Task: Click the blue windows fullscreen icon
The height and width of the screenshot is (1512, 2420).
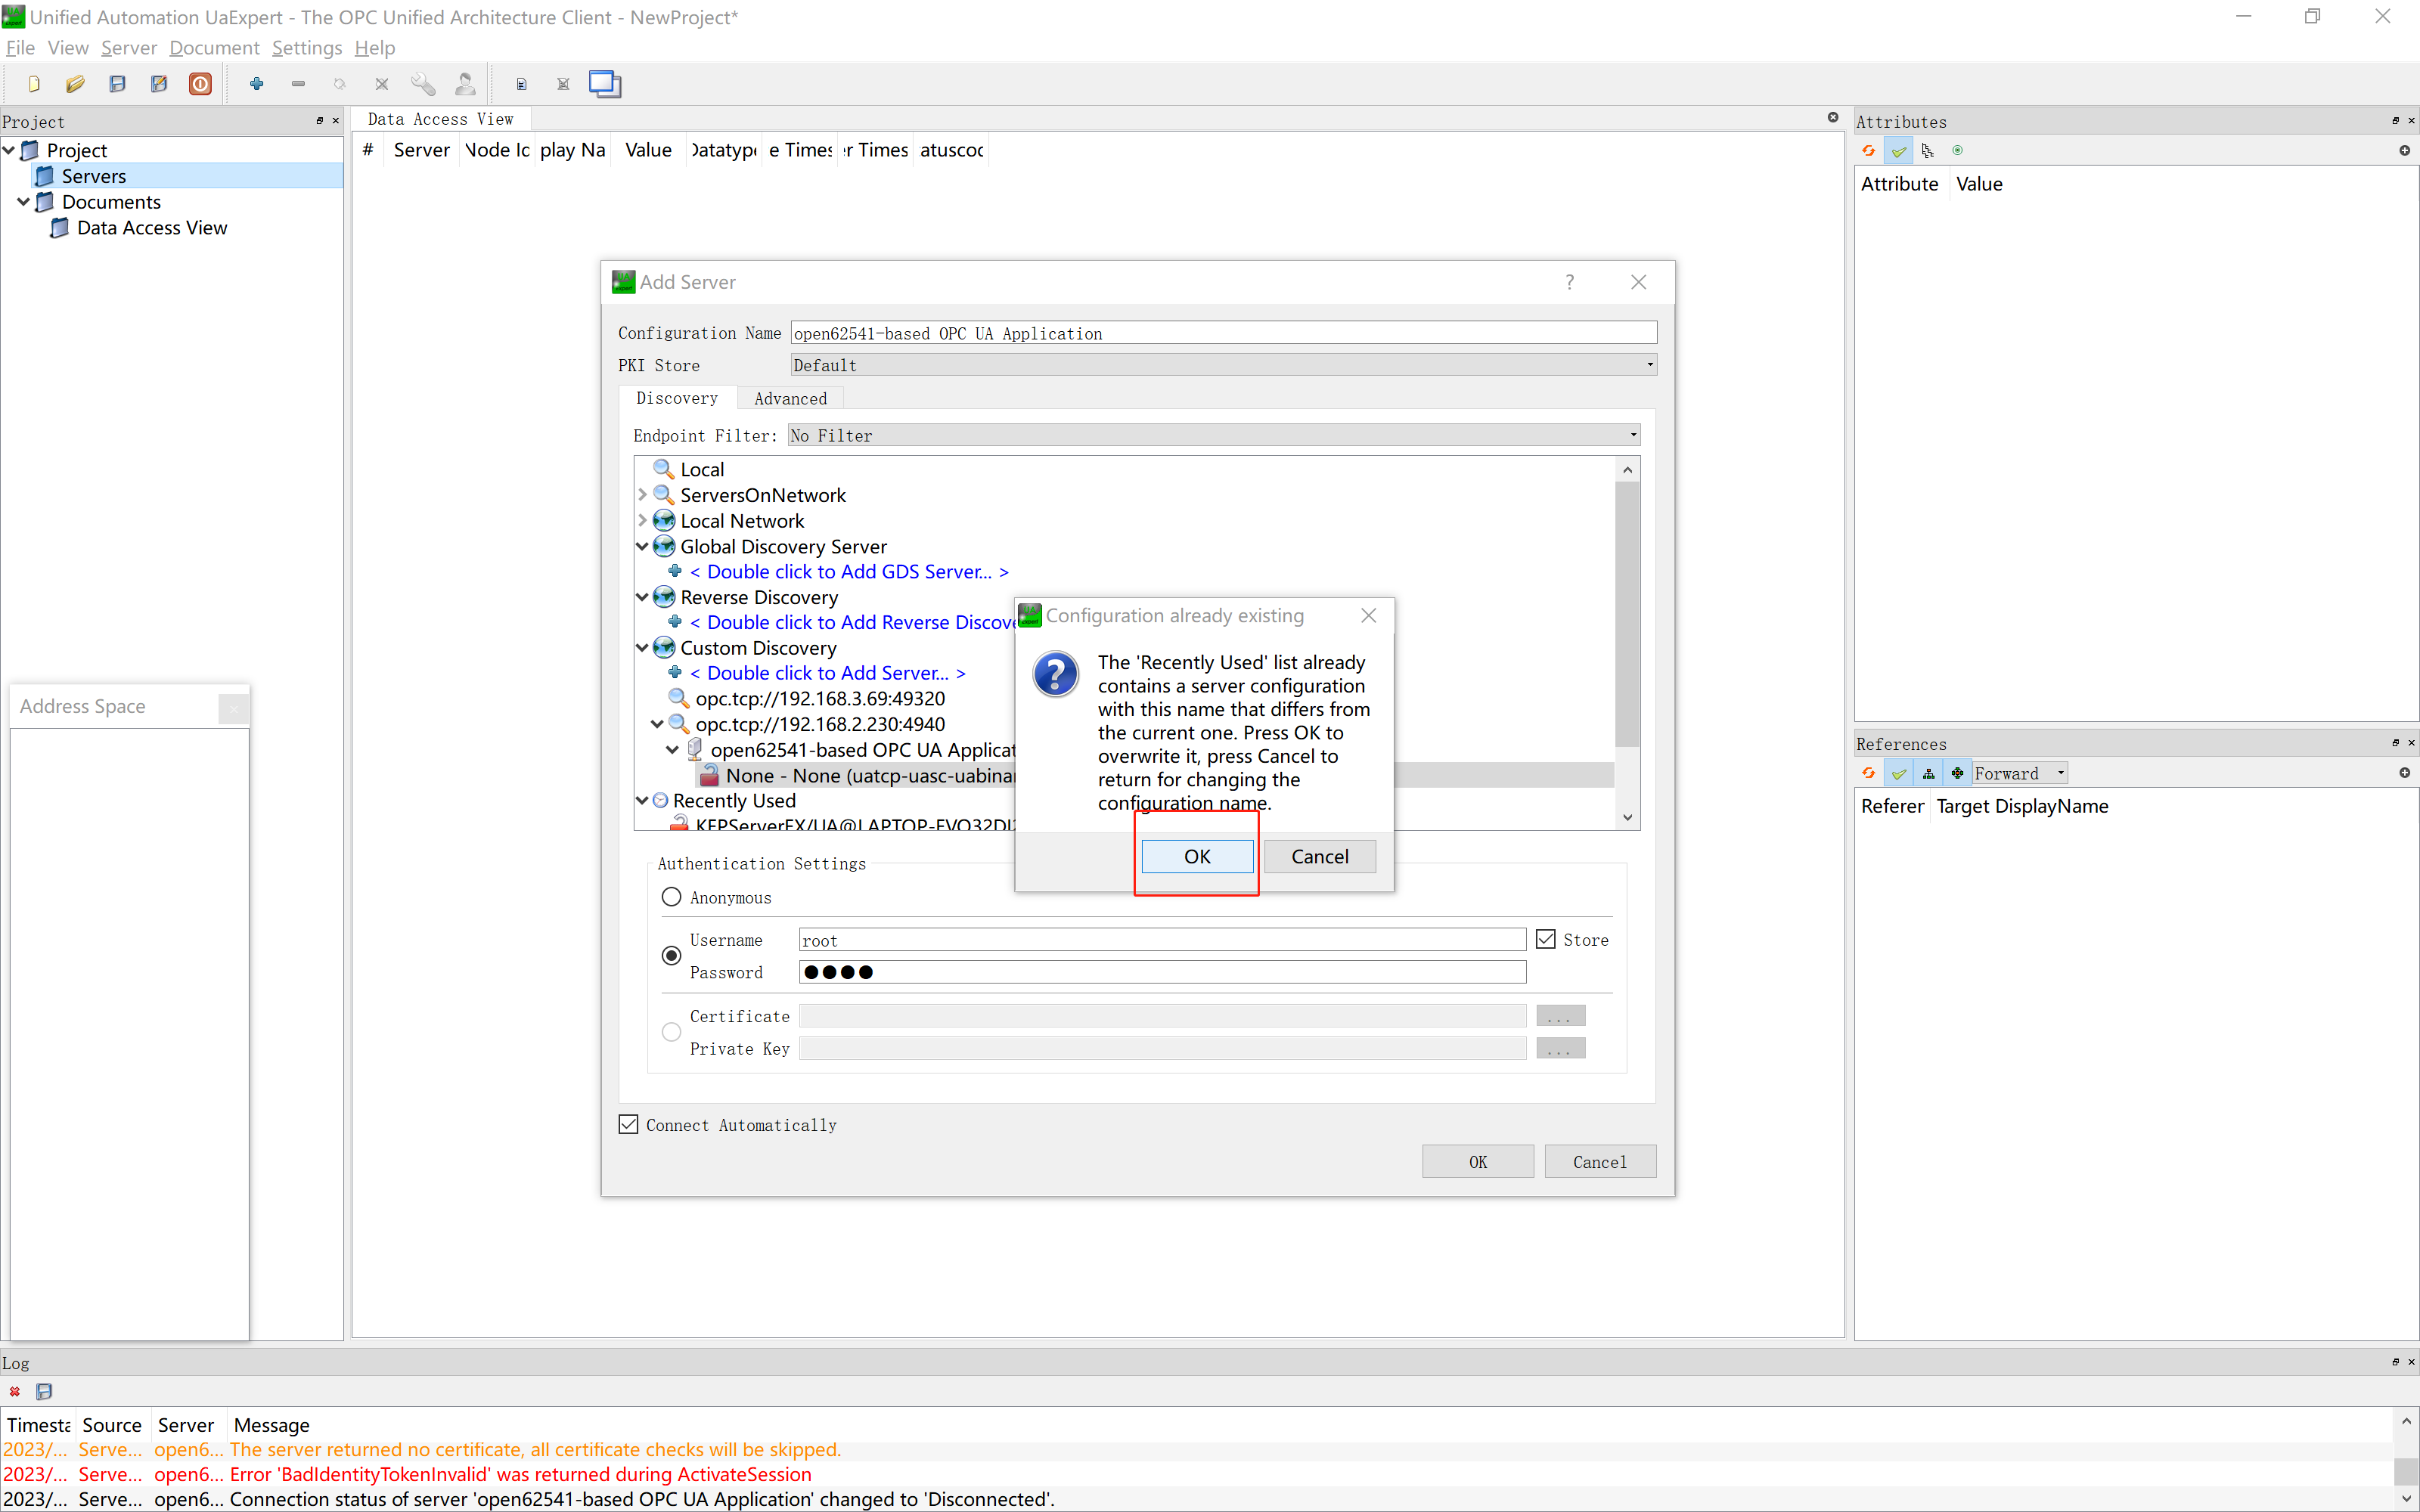Action: click(x=605, y=84)
